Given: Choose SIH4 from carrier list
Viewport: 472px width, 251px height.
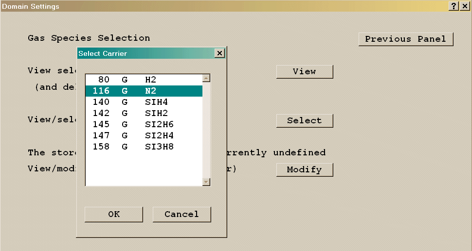Looking at the screenshot, I should 144,102.
